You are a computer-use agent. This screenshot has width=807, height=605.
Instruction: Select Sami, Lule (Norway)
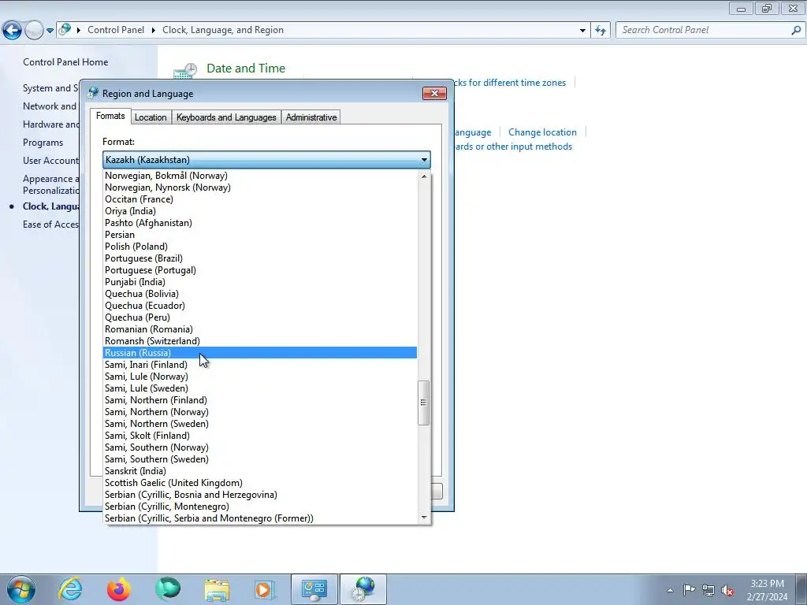coord(260,377)
